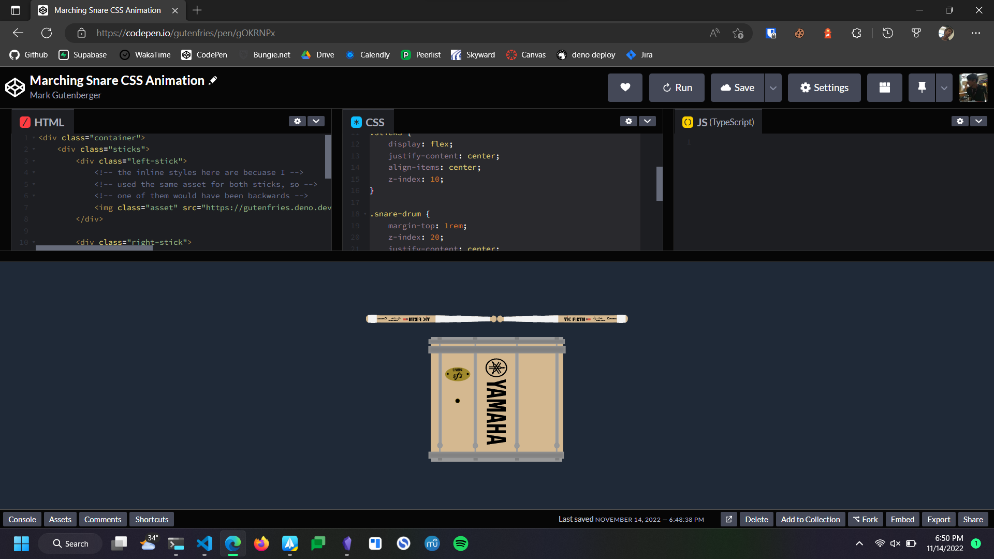This screenshot has width=994, height=559.
Task: Select the HTML editor tab header
Action: [42, 122]
